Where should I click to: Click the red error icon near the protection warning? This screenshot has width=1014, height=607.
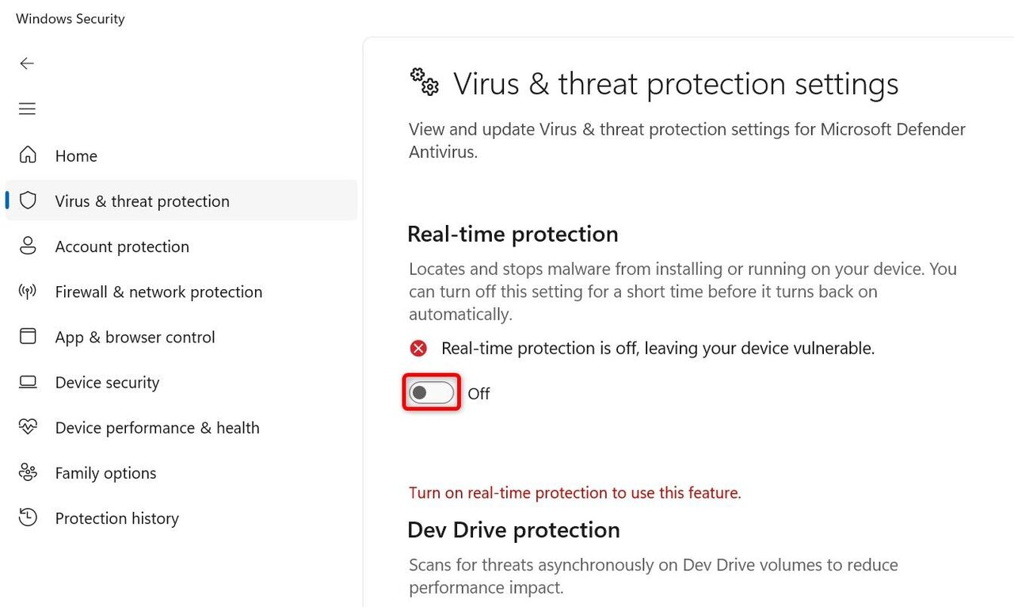[418, 348]
